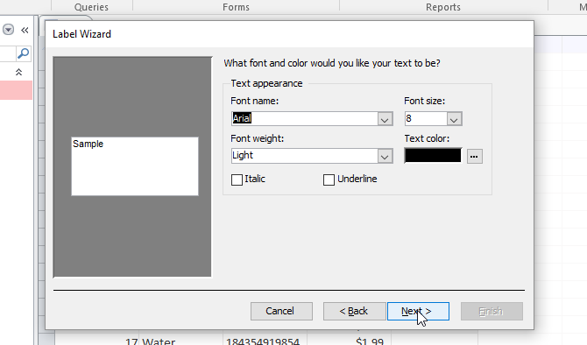Open the Font name dropdown arrow

pyautogui.click(x=385, y=119)
